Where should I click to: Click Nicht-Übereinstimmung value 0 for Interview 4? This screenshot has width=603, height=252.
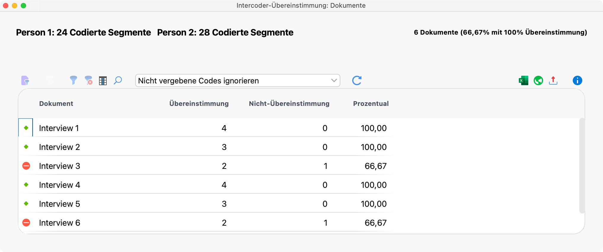click(x=325, y=185)
